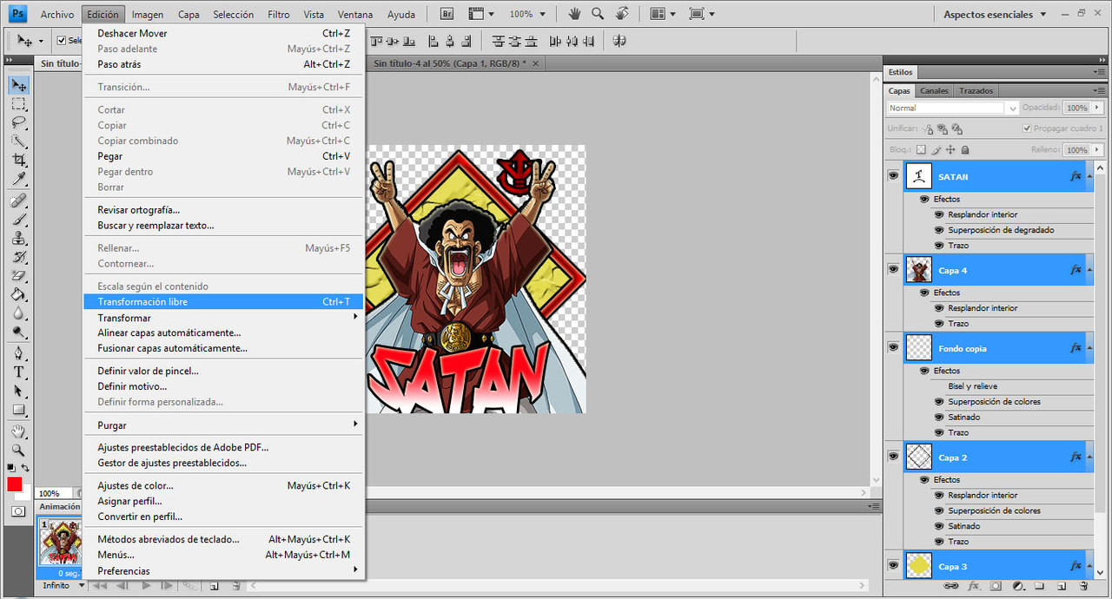Viewport: 1112px width, 599px height.
Task: Select the Healing Brush tool
Action: coord(18,201)
